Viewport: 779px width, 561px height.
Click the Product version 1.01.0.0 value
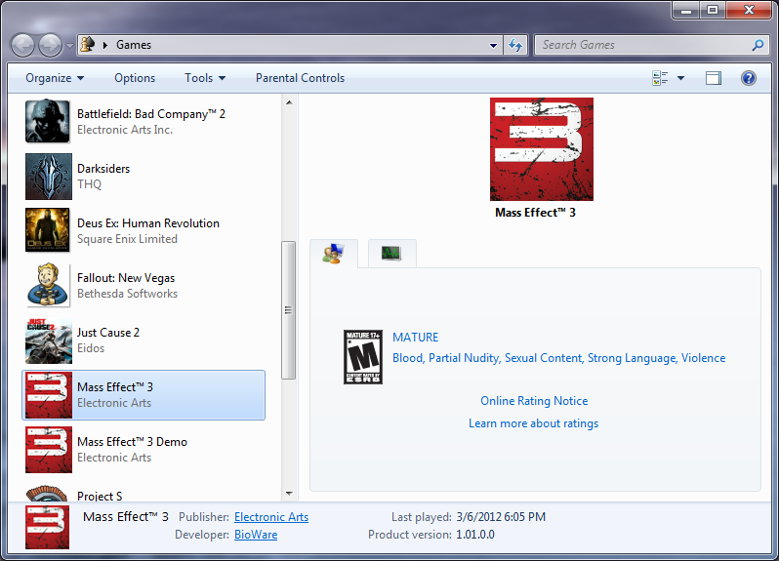[475, 535]
